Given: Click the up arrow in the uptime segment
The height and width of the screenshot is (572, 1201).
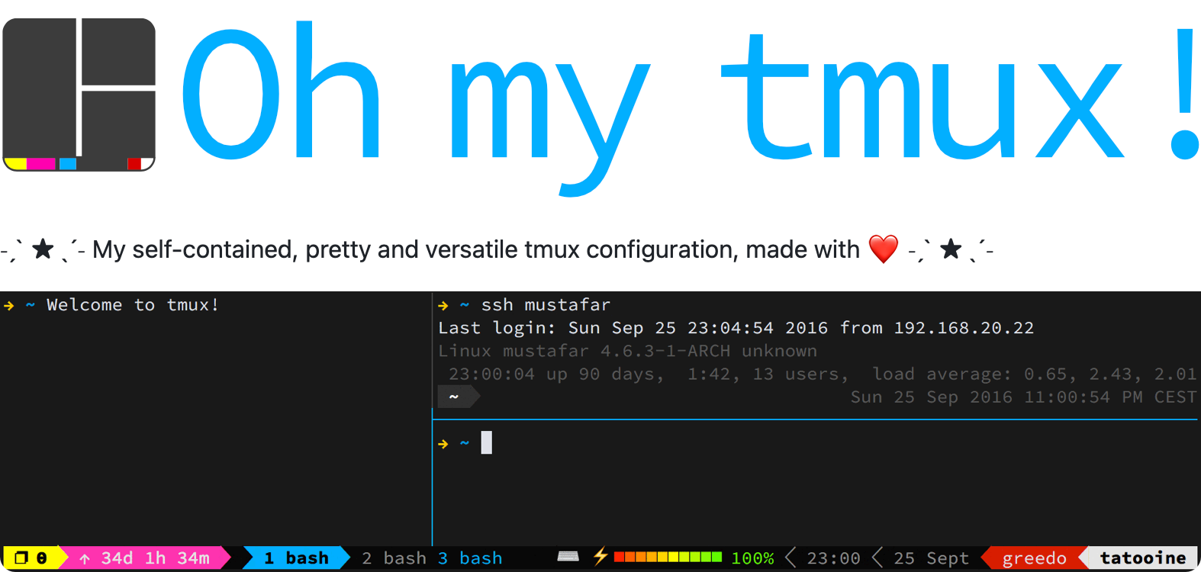Looking at the screenshot, I should click(x=85, y=558).
